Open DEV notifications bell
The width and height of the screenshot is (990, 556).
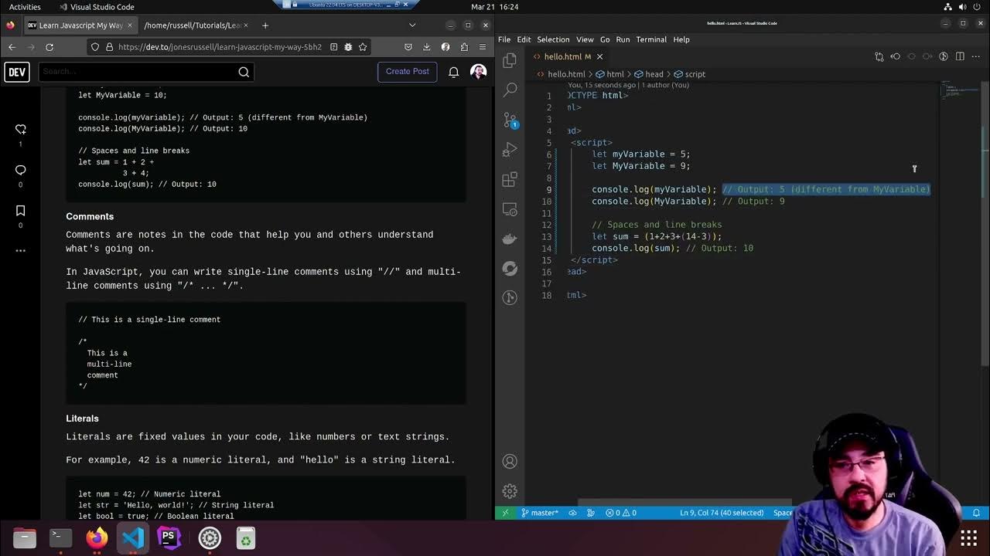(454, 72)
